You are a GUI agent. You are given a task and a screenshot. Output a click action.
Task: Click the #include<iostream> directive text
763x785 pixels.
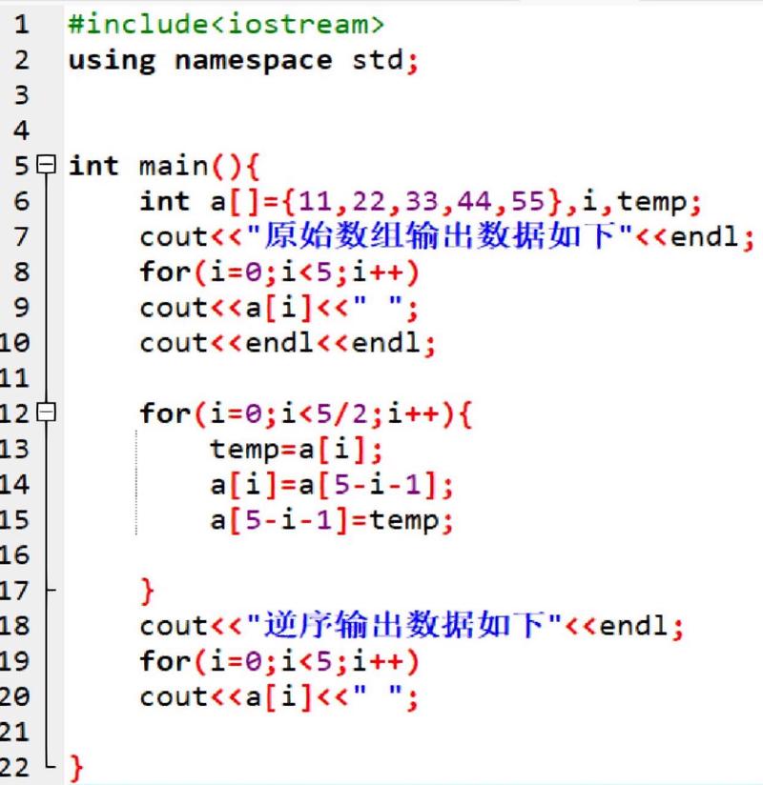pos(226,25)
